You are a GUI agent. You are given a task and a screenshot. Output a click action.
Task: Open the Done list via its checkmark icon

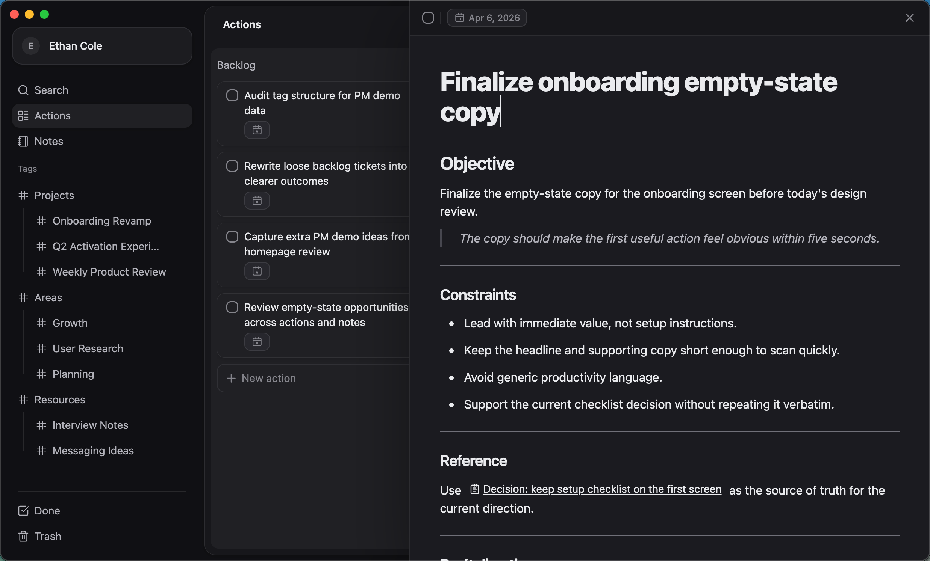23,511
